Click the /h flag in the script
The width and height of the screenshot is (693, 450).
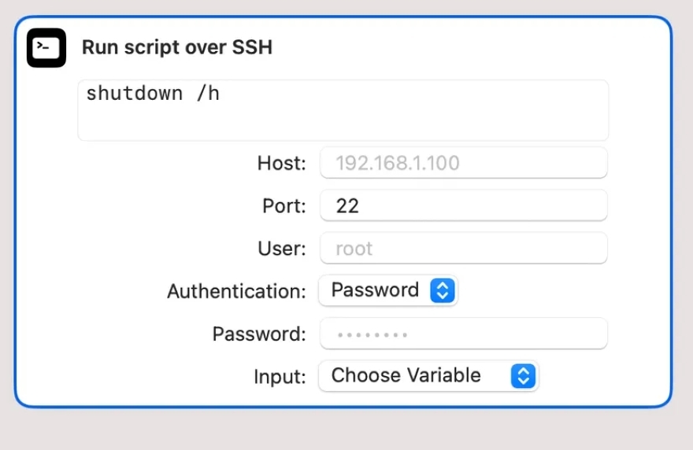coord(208,94)
